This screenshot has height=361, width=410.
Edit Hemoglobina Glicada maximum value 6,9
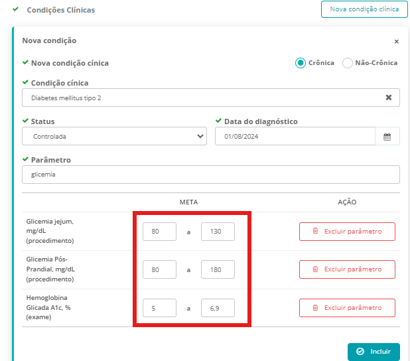tap(218, 308)
